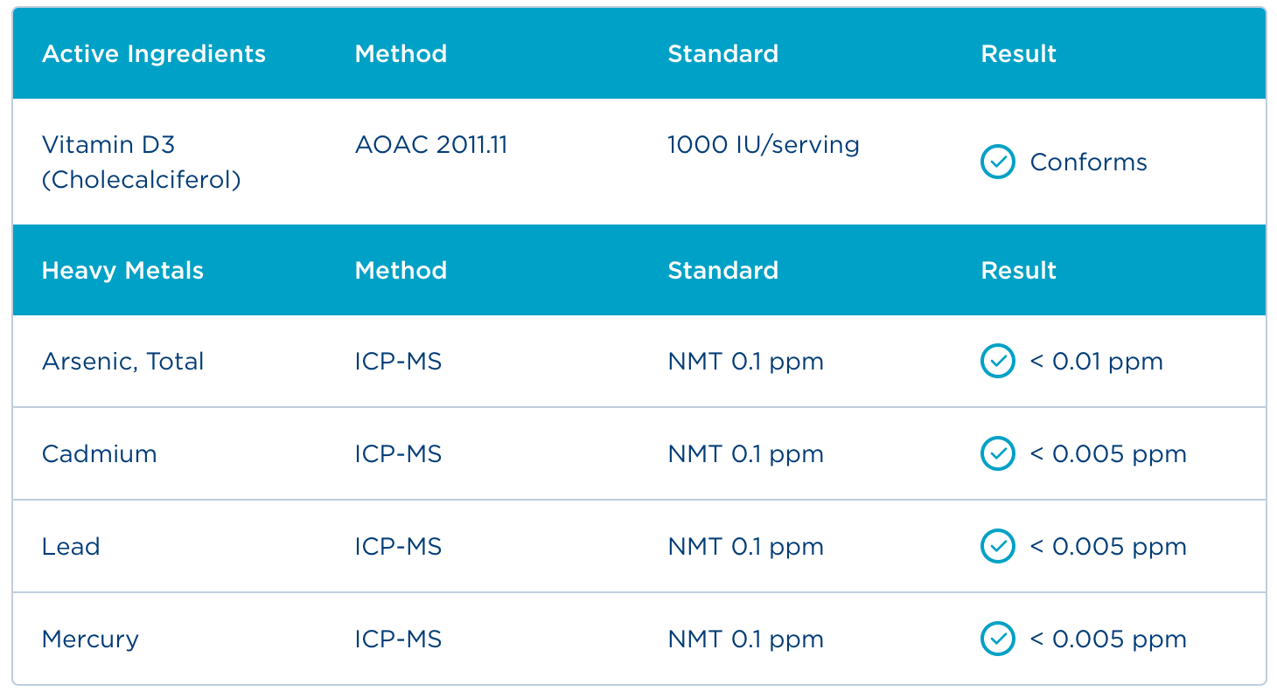Click the Heavy Metals section header
1277x698 pixels.
coord(122,271)
